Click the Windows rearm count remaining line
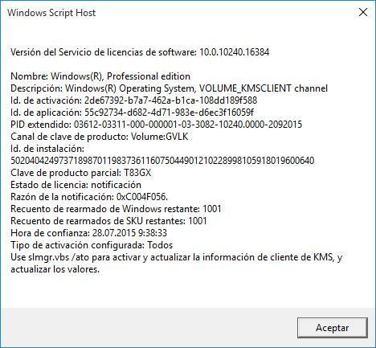376x348 pixels. [x=116, y=209]
